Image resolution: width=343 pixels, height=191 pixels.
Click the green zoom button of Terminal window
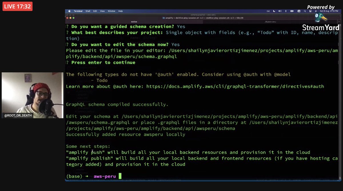point(73,18)
